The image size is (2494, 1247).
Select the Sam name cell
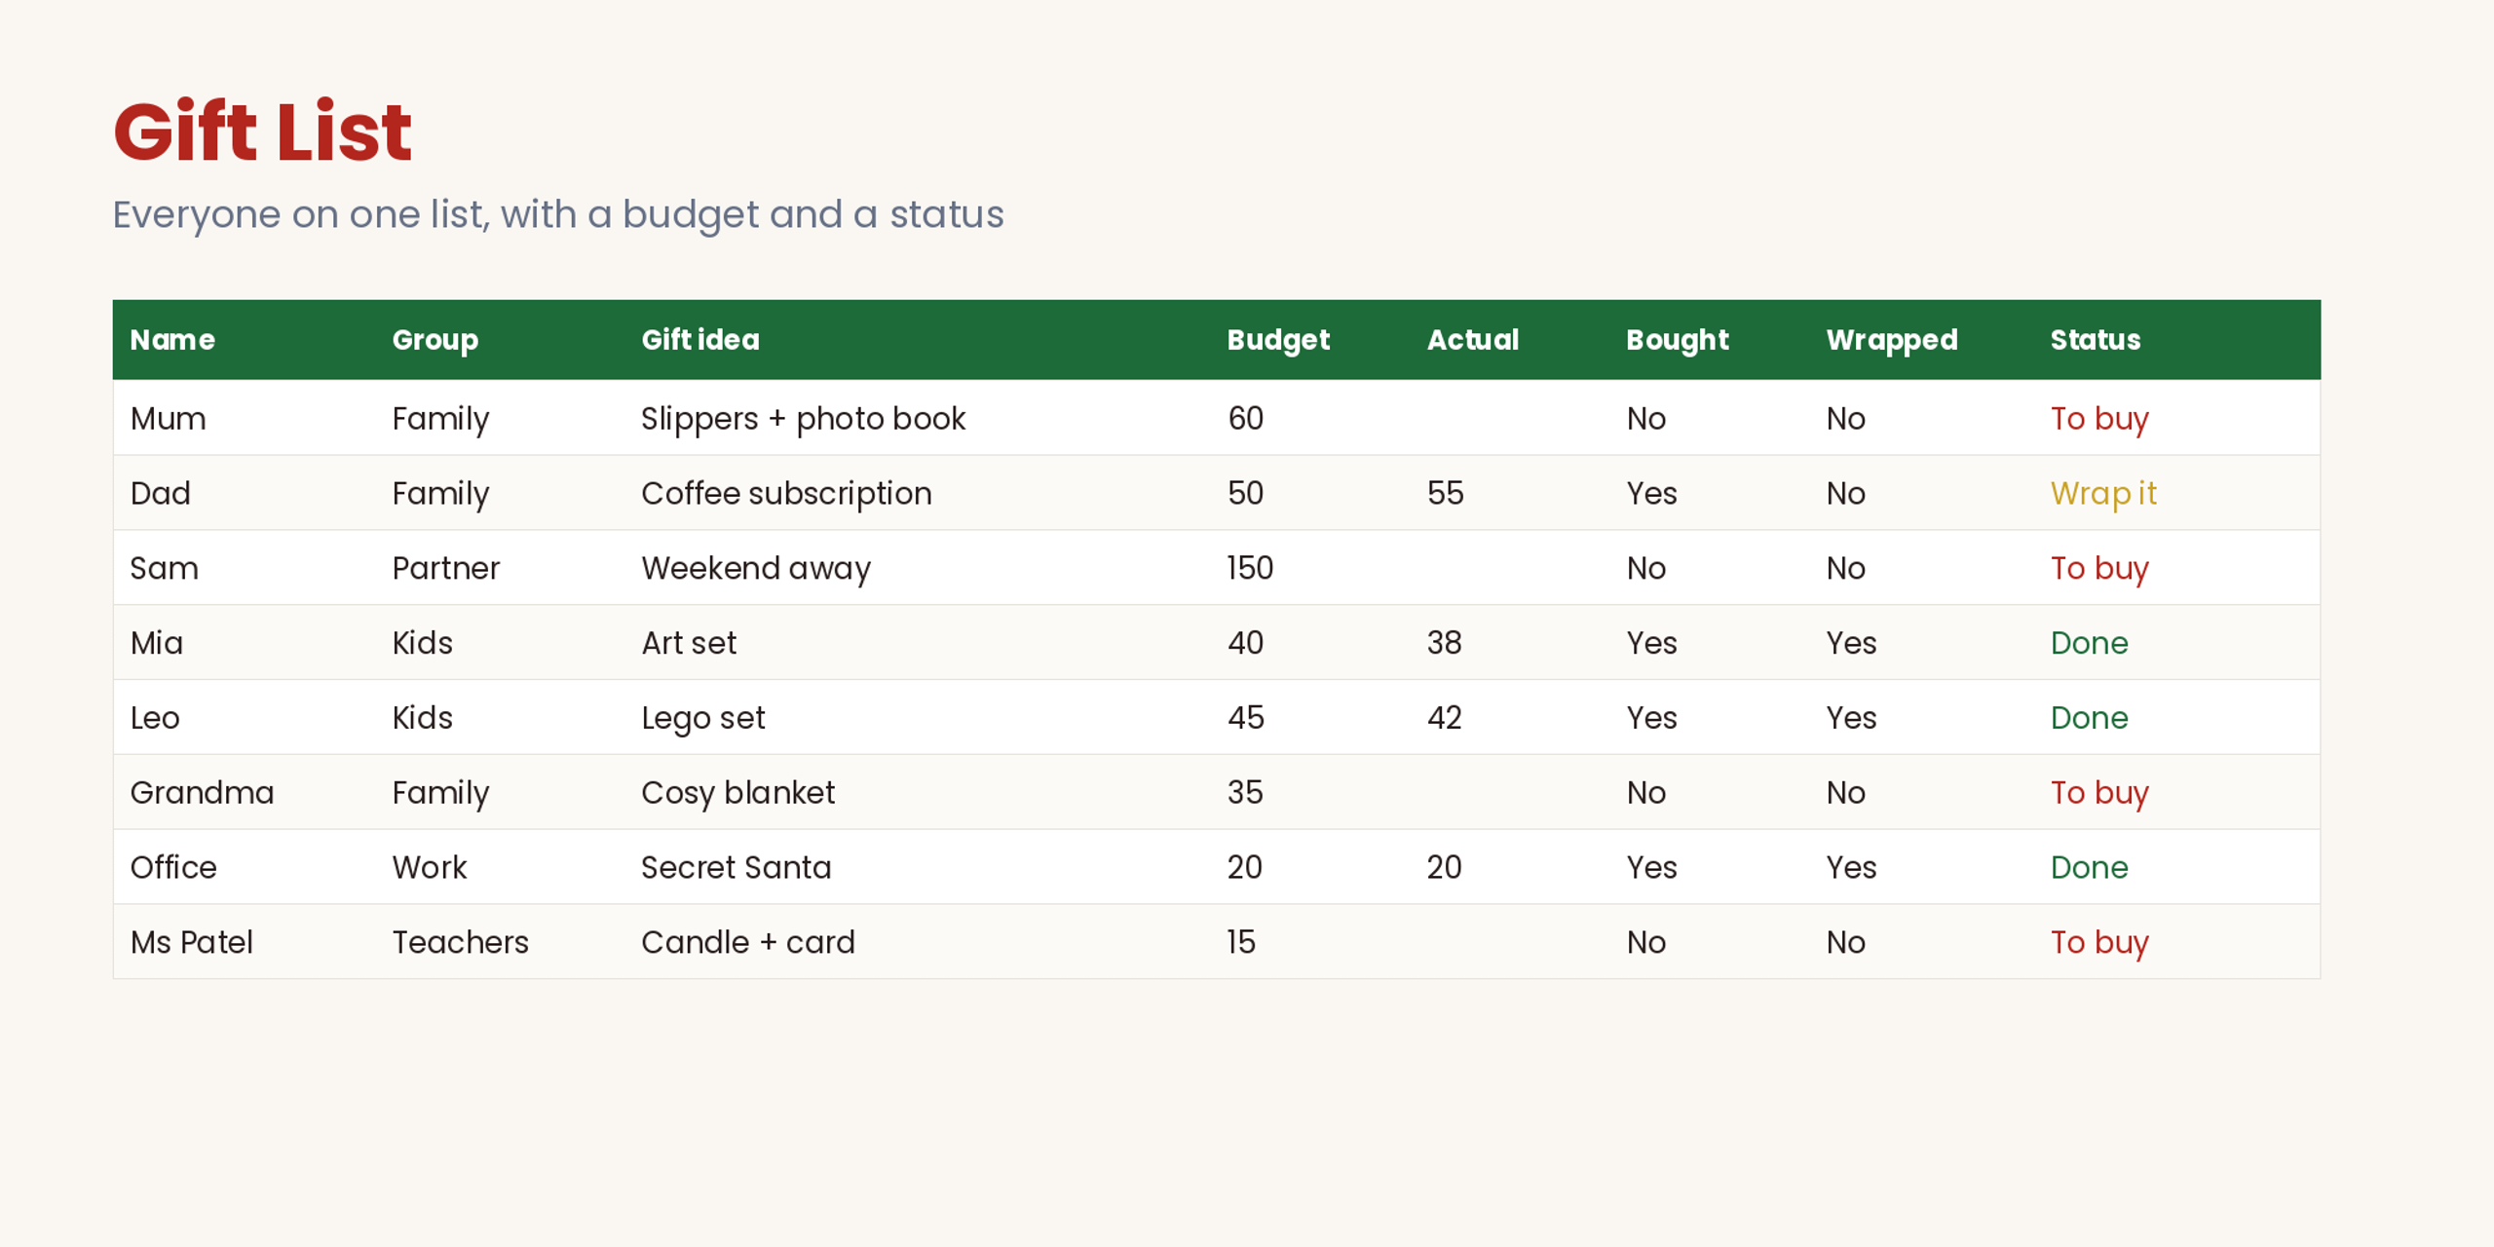[x=165, y=568]
